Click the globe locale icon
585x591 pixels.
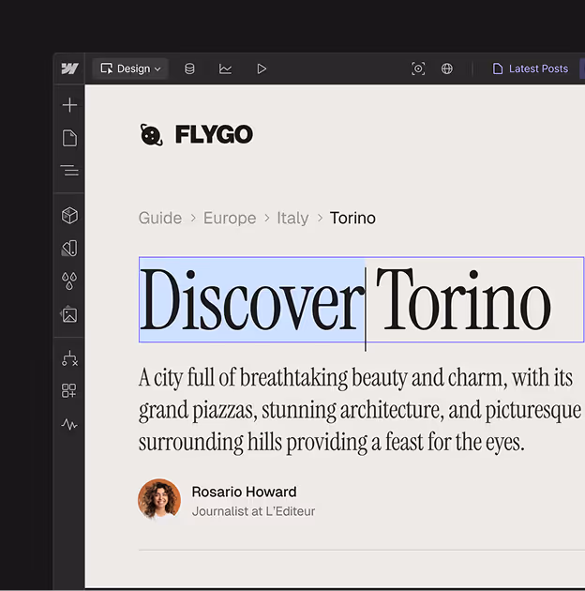(447, 68)
